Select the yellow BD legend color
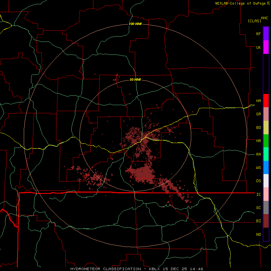This screenshot has width=271, height=271. pyautogui.click(x=266, y=128)
